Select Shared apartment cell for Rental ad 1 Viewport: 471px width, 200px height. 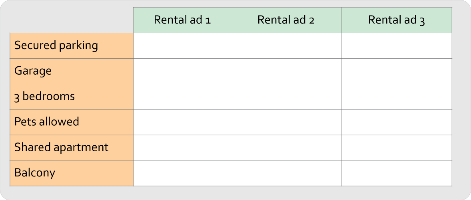click(182, 148)
